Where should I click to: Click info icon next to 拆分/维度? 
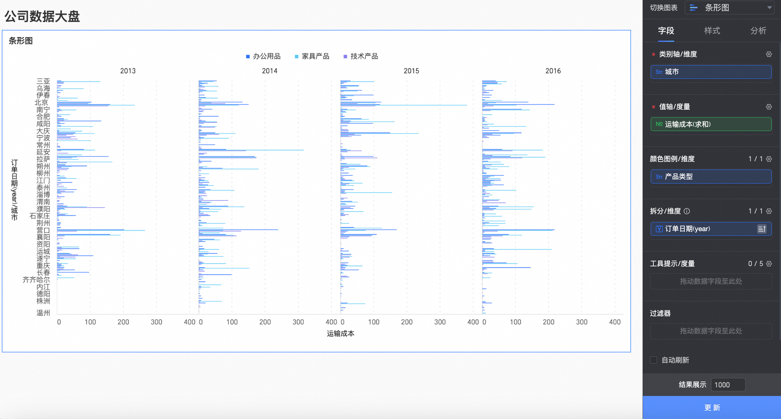[x=687, y=211]
